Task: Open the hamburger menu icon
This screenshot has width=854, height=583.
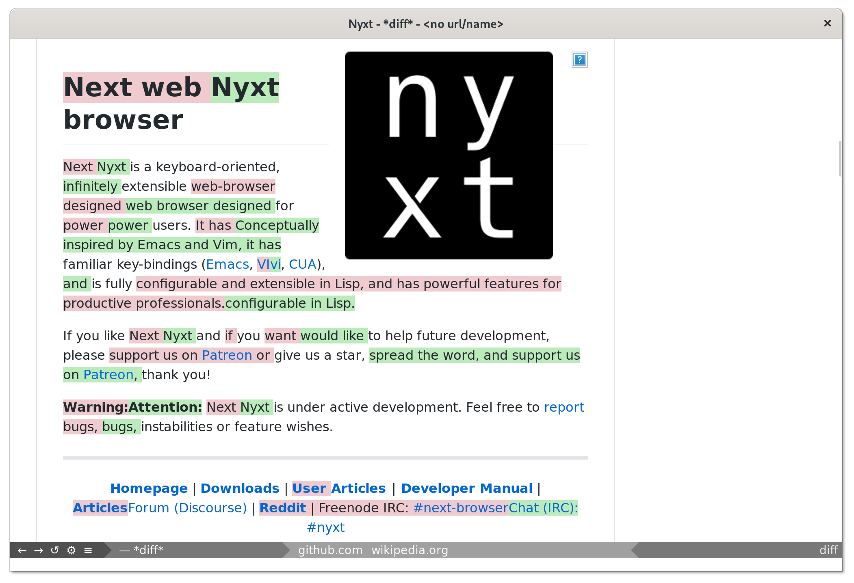Action: tap(88, 551)
